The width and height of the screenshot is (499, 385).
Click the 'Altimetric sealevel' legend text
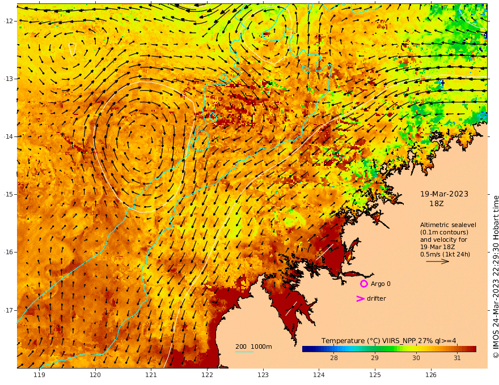coord(448,225)
